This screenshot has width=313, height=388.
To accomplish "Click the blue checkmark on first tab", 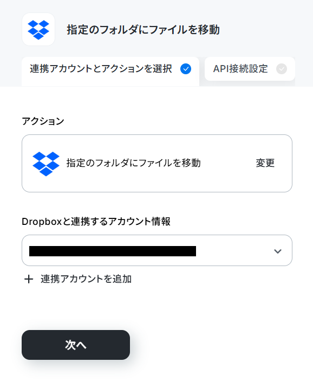I will click(186, 69).
